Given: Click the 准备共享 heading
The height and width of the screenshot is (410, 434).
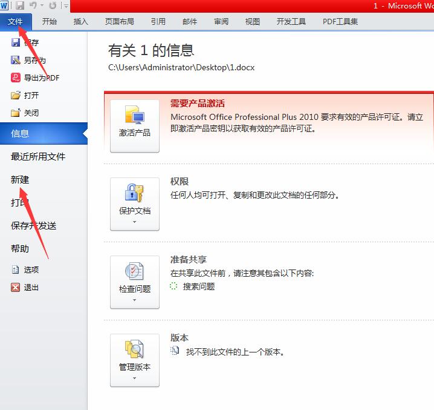Looking at the screenshot, I should point(189,260).
